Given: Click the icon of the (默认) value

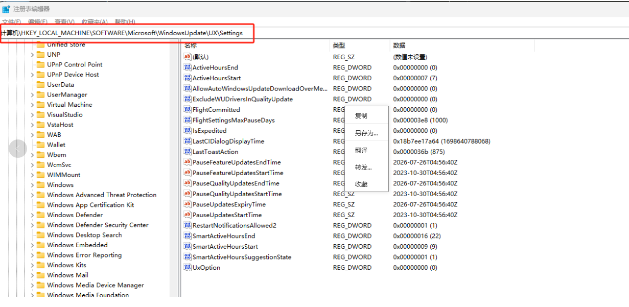Looking at the screenshot, I should [188, 57].
